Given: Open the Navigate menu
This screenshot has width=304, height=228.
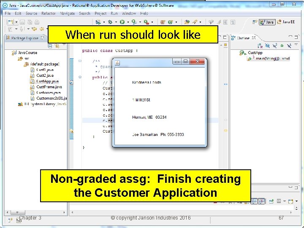Looking at the screenshot, I should point(67,14).
